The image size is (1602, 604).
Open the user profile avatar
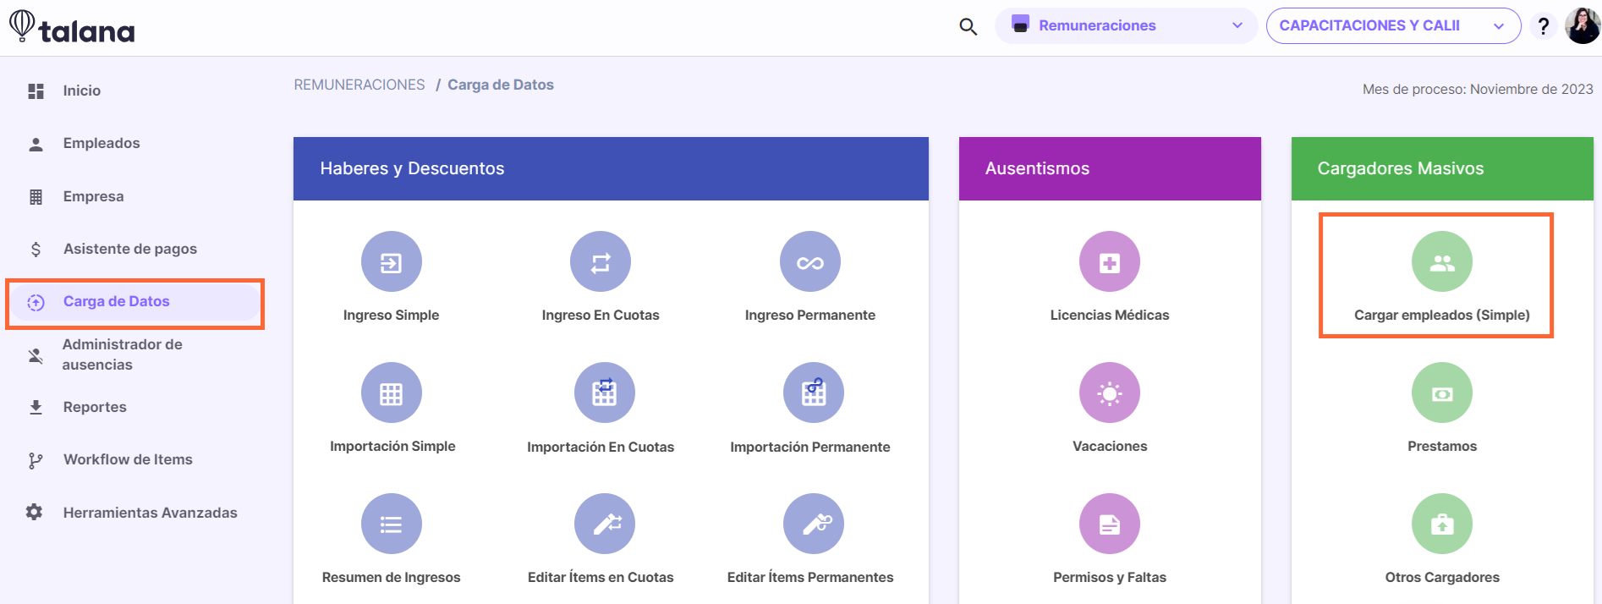click(x=1582, y=25)
